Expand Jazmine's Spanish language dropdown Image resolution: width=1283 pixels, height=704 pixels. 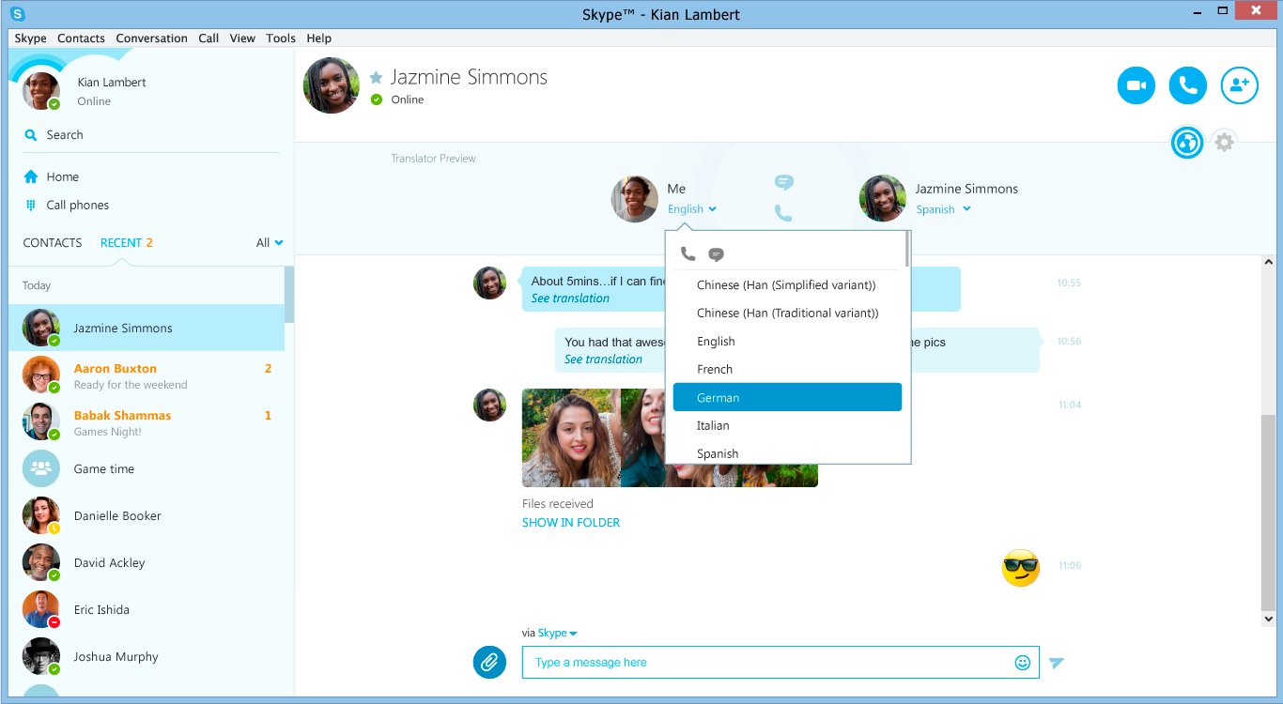943,209
